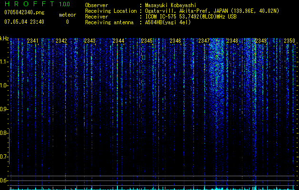The height and width of the screenshot is (190, 299).
Task: Click the A504HB(yagi 4el) antenna text
Action: click(168, 22)
